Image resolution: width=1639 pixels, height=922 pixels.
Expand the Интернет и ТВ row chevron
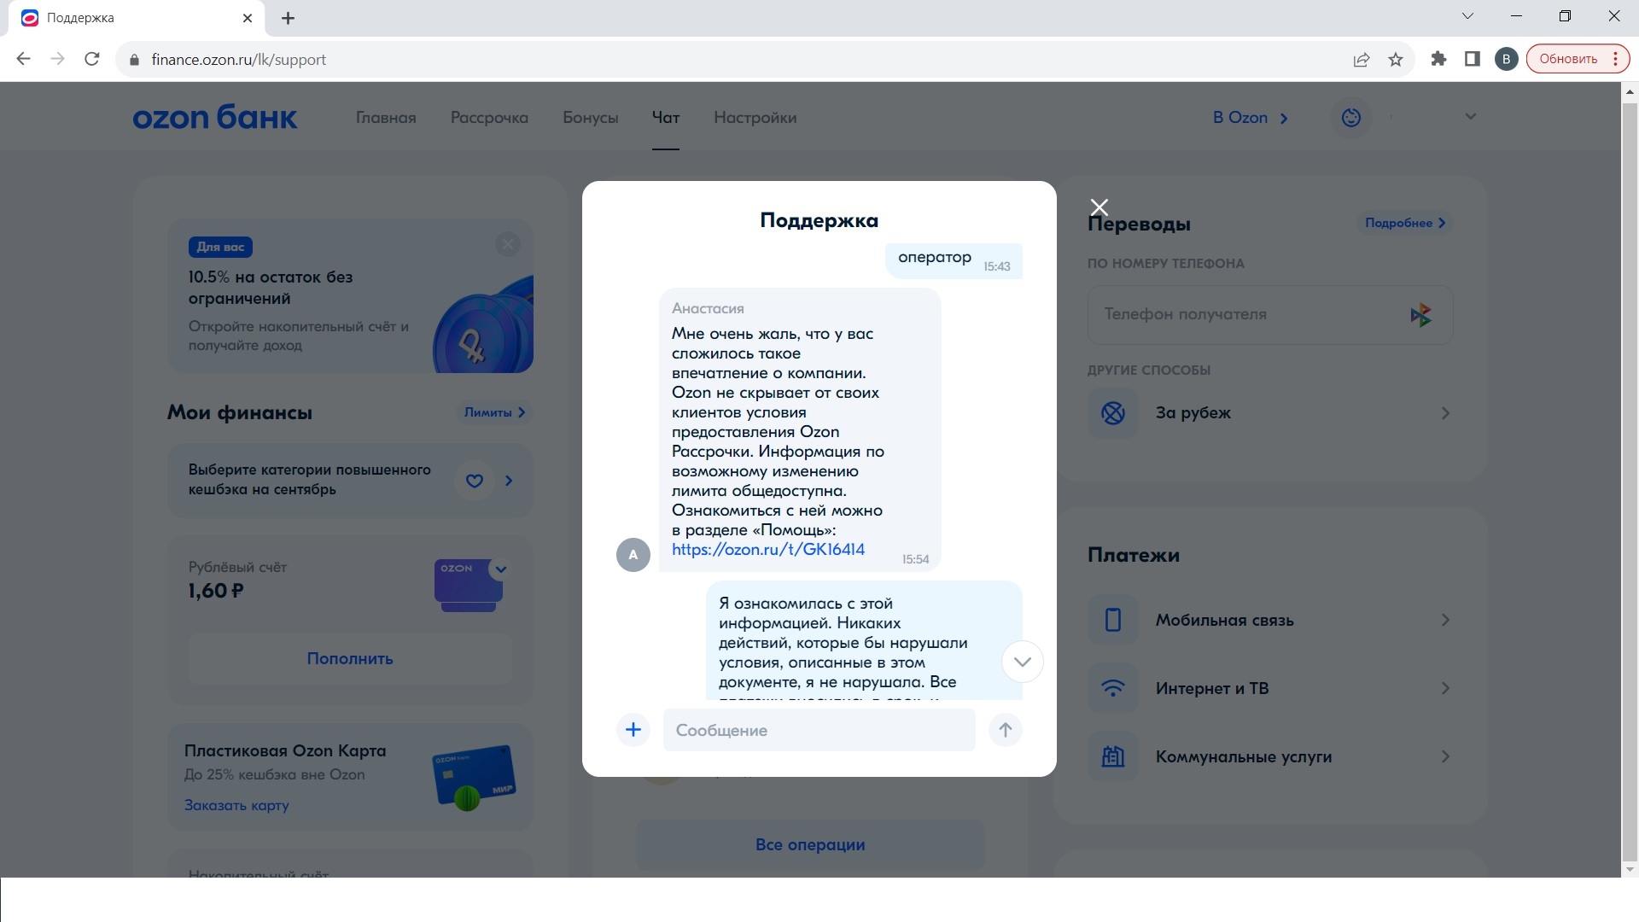pos(1445,688)
